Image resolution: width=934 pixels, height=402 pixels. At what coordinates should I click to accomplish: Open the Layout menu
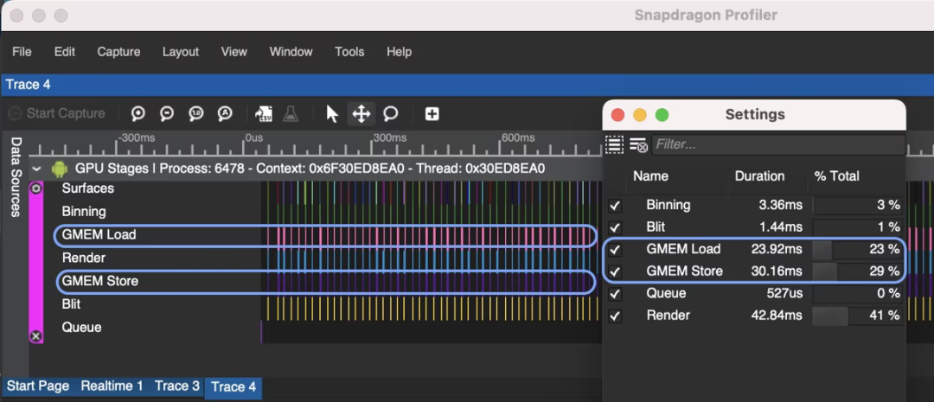[x=181, y=52]
